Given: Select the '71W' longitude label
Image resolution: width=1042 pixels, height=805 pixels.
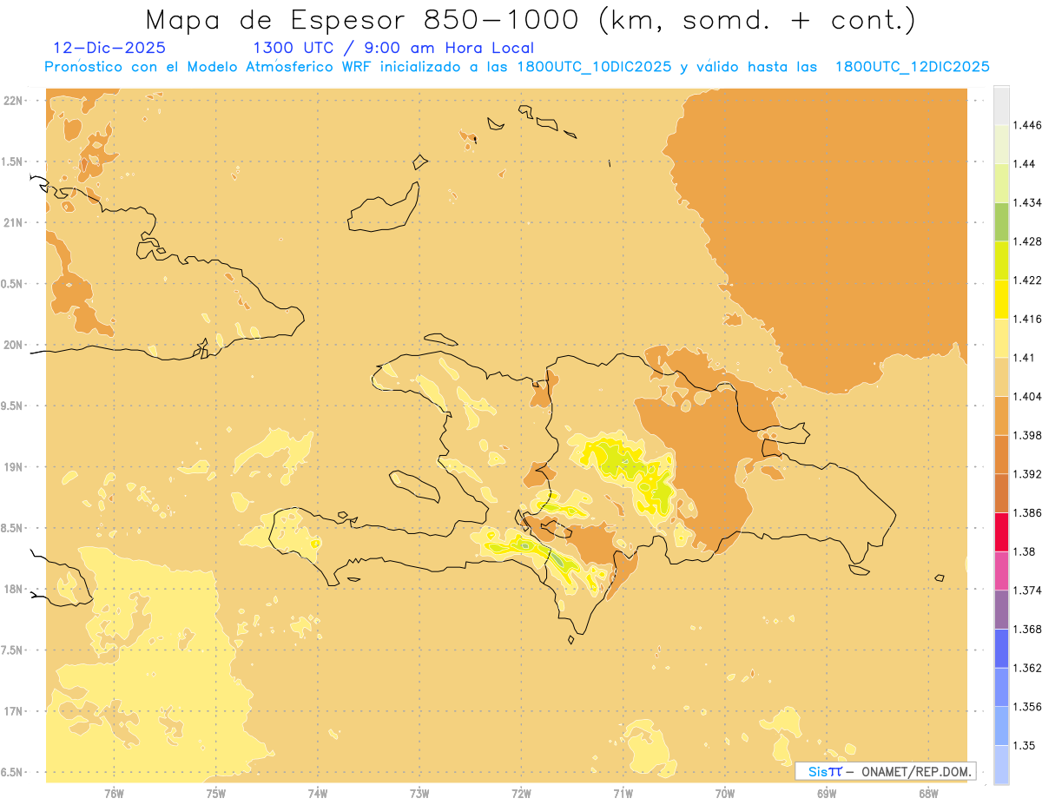Looking at the screenshot, I should [x=623, y=793].
